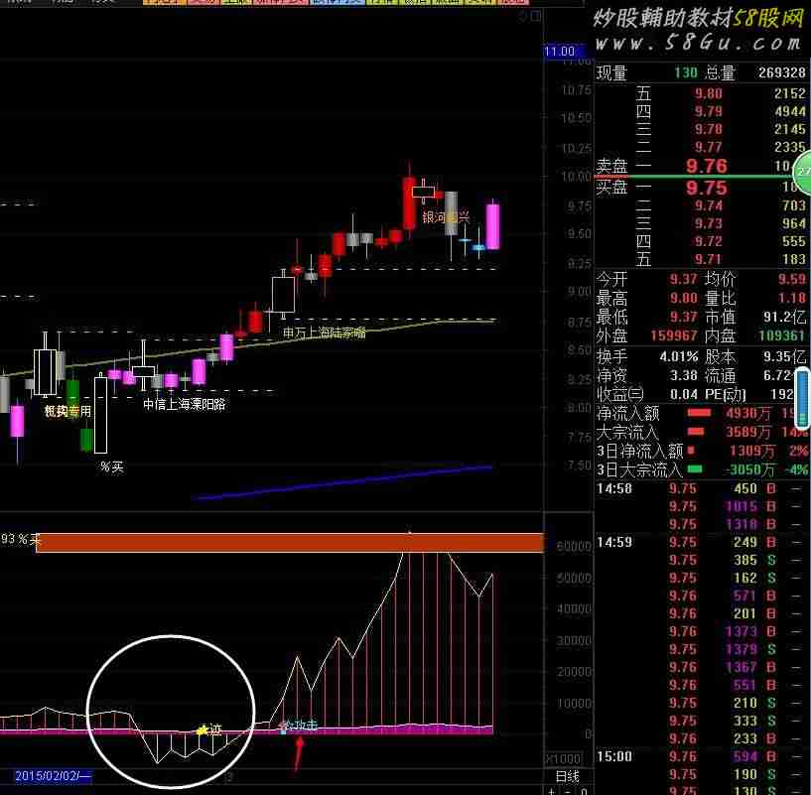The image size is (811, 795).
Task: Click the buy-four volume 555
Action: pos(793,241)
